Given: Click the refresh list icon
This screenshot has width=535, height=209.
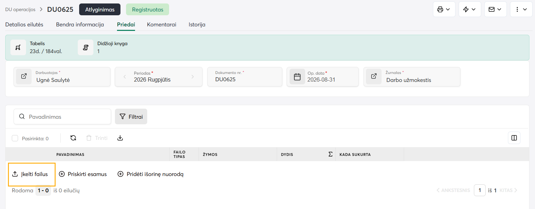Looking at the screenshot, I should tap(73, 138).
